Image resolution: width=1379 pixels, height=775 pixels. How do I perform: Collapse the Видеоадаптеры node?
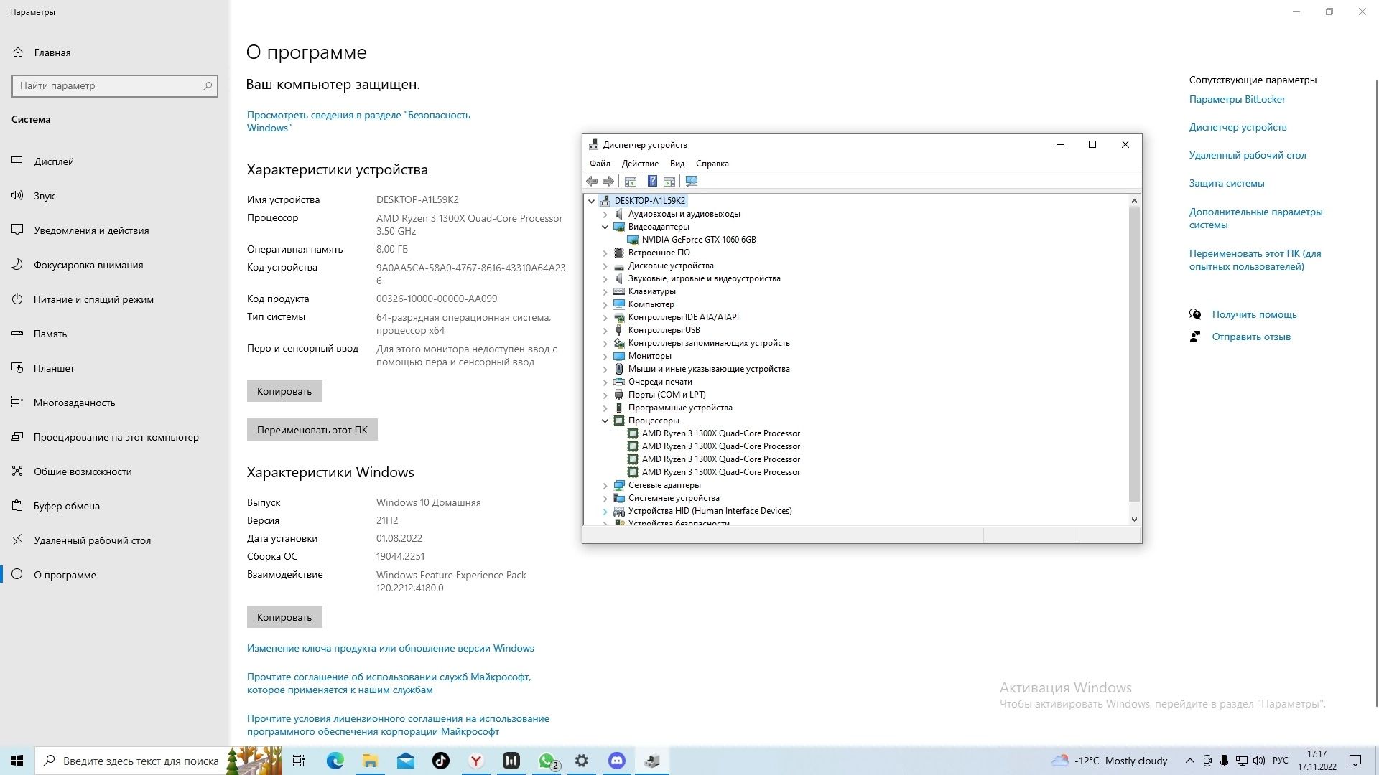coord(605,227)
